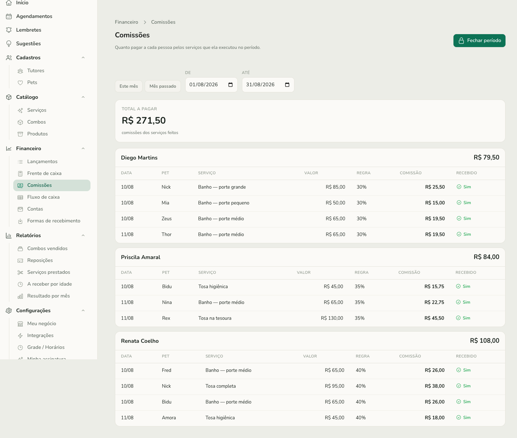Click the Serviços prestados scissors icon
517x438 pixels.
pos(20,272)
